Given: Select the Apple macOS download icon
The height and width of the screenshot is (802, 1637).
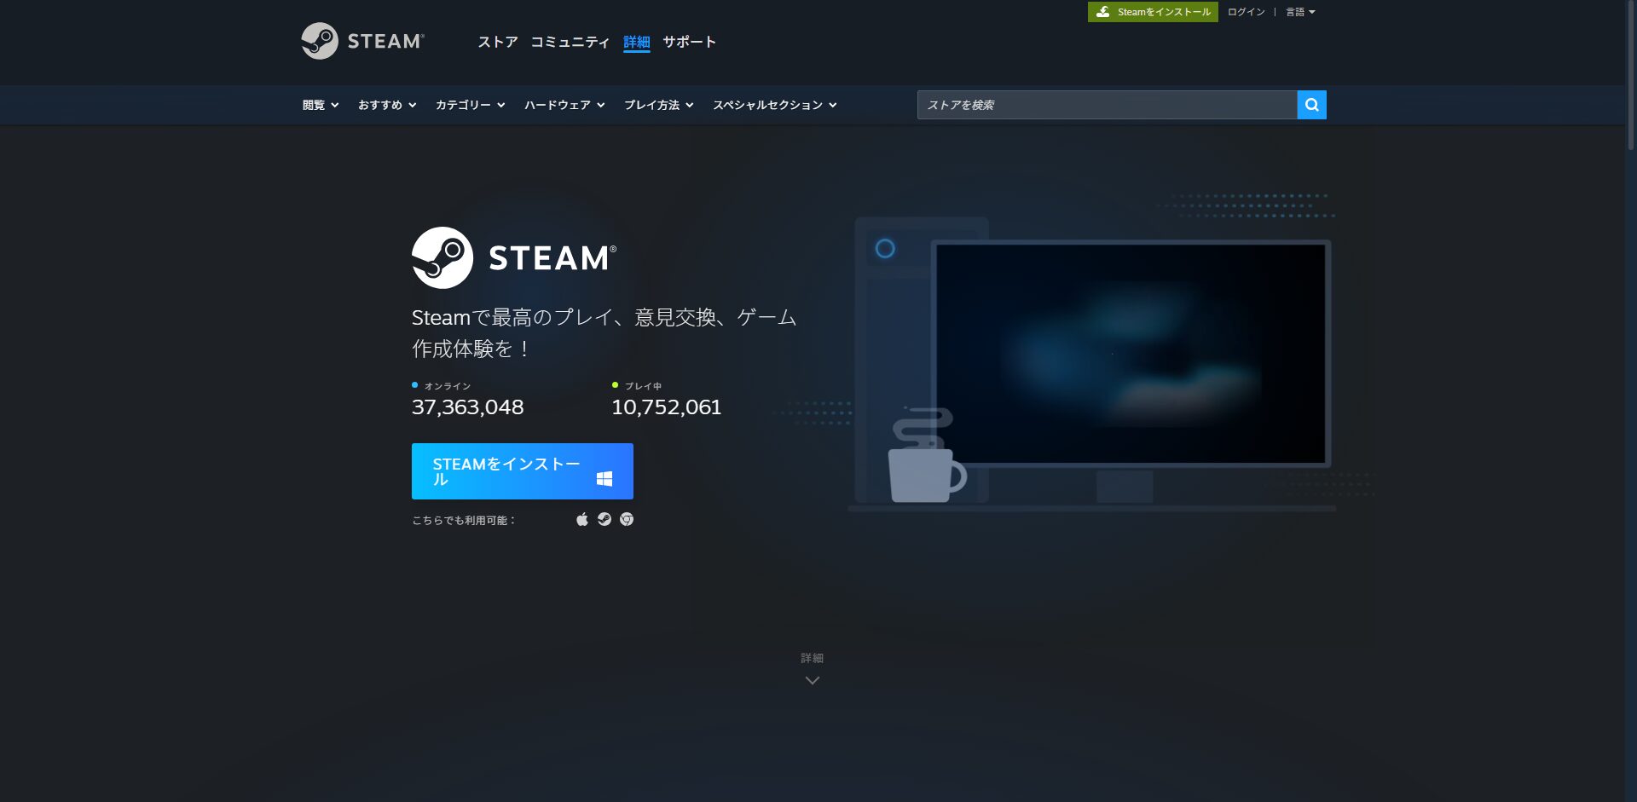Looking at the screenshot, I should pyautogui.click(x=582, y=519).
